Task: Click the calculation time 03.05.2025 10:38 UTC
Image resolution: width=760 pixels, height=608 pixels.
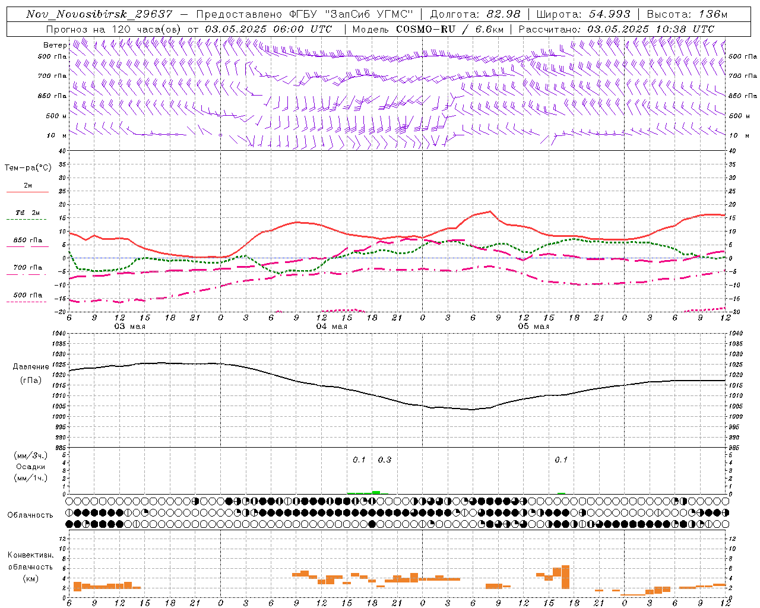Action: (651, 29)
